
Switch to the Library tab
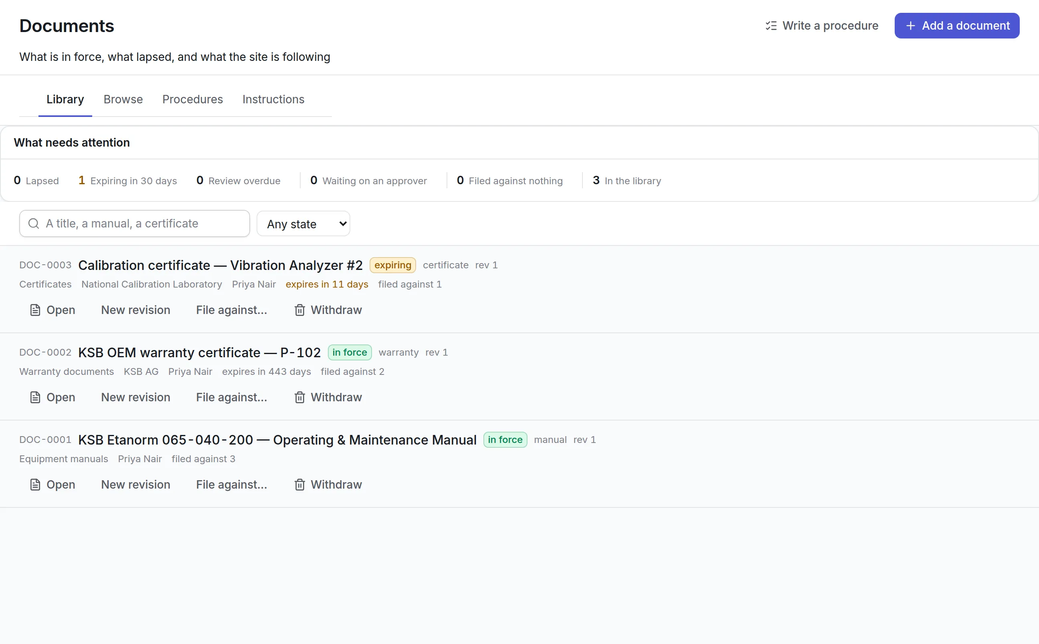click(x=65, y=99)
